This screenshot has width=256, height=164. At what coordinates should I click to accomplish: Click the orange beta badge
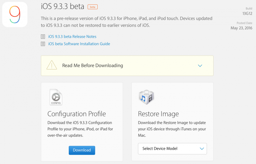click(x=93, y=7)
